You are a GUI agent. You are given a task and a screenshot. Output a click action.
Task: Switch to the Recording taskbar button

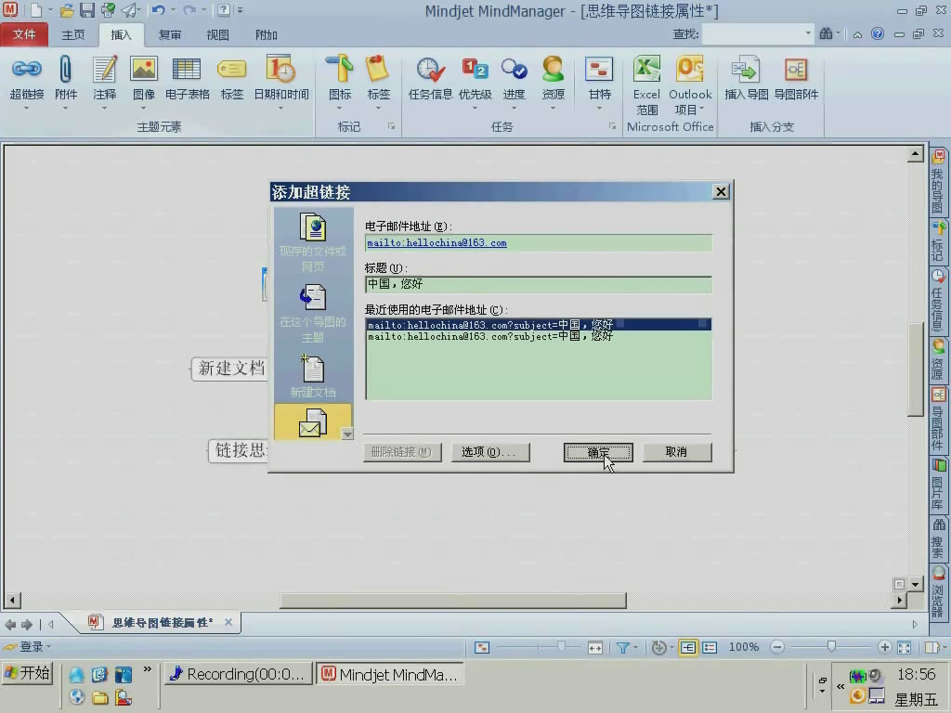point(238,674)
